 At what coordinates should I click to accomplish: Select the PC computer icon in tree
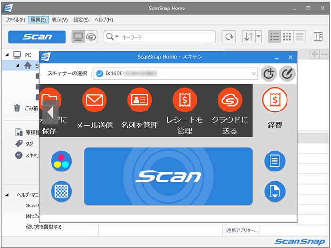(x=17, y=55)
